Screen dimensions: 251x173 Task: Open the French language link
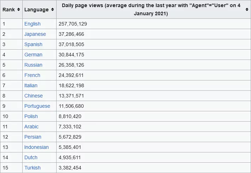[32, 75]
